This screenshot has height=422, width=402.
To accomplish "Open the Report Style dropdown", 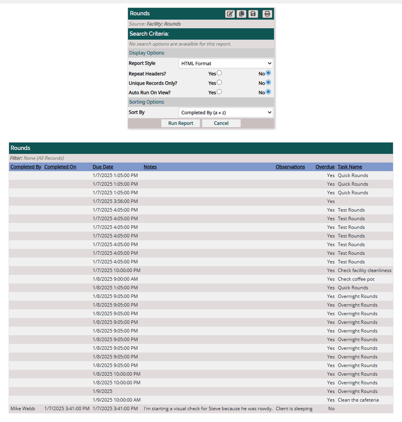I will pos(226,63).
